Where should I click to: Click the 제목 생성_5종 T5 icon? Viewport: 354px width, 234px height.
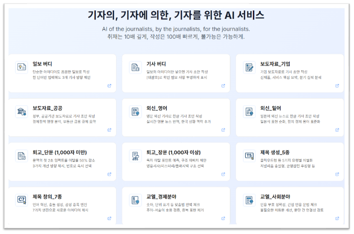tap(249, 155)
